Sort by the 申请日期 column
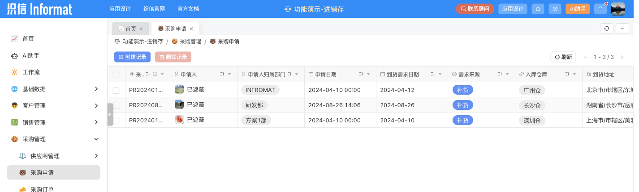639x192 pixels. point(361,75)
